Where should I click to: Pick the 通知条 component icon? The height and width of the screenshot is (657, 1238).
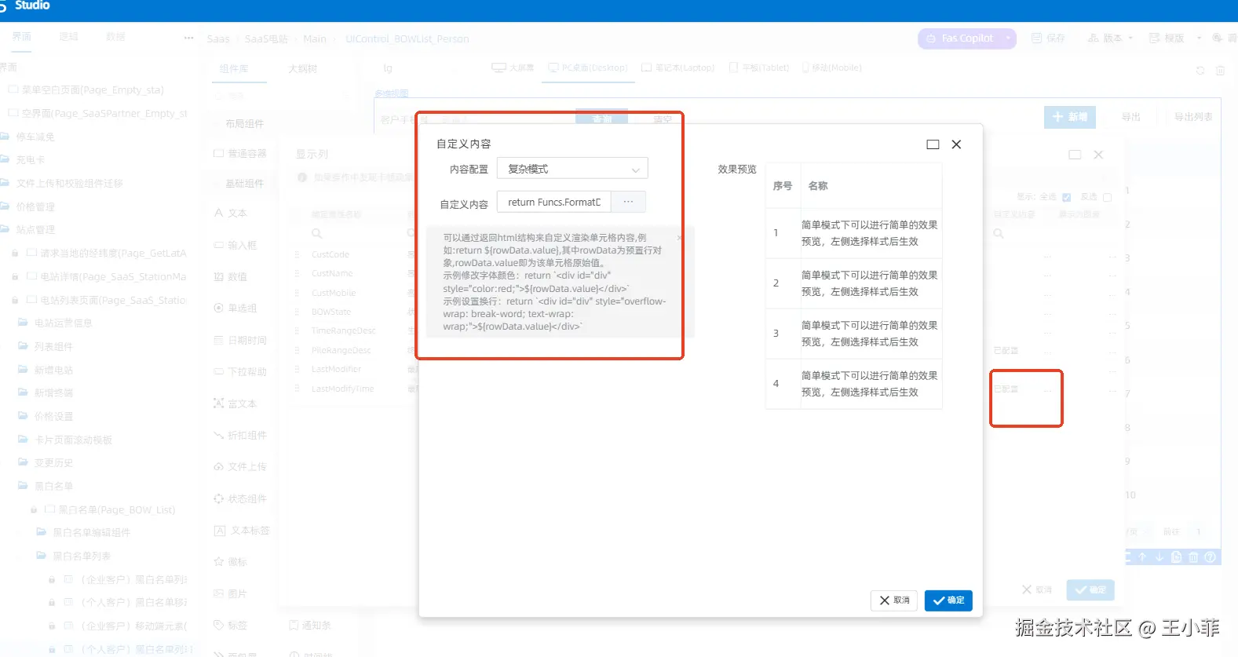click(294, 626)
